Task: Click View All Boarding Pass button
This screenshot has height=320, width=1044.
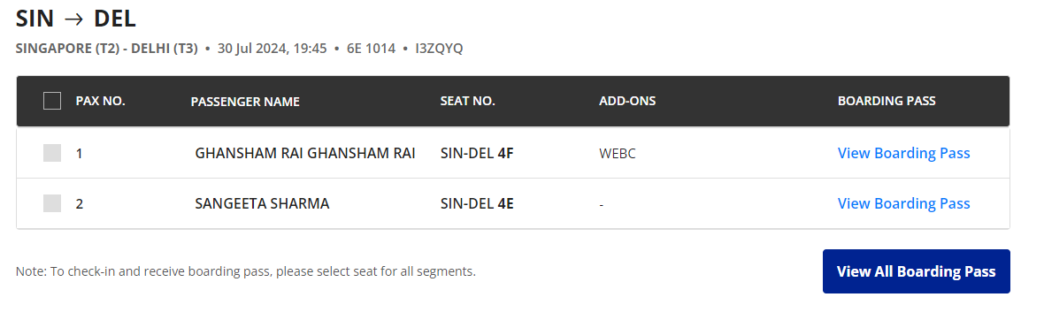Action: click(917, 271)
